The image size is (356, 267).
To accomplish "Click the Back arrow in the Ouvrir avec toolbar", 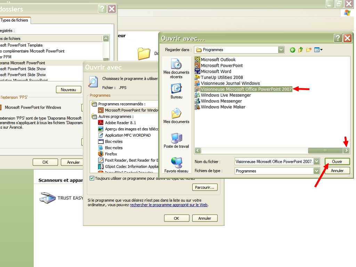I will click(292, 50).
